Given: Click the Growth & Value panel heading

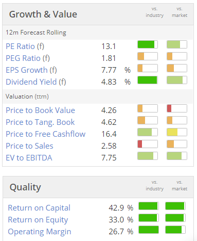Looking at the screenshot, I should (43, 14).
